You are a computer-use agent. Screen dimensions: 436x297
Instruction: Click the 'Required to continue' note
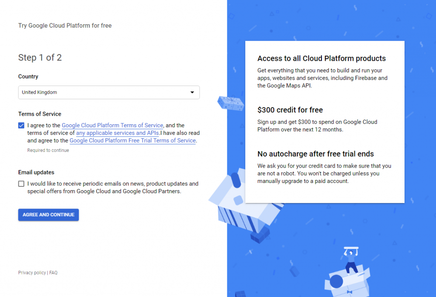[48, 150]
